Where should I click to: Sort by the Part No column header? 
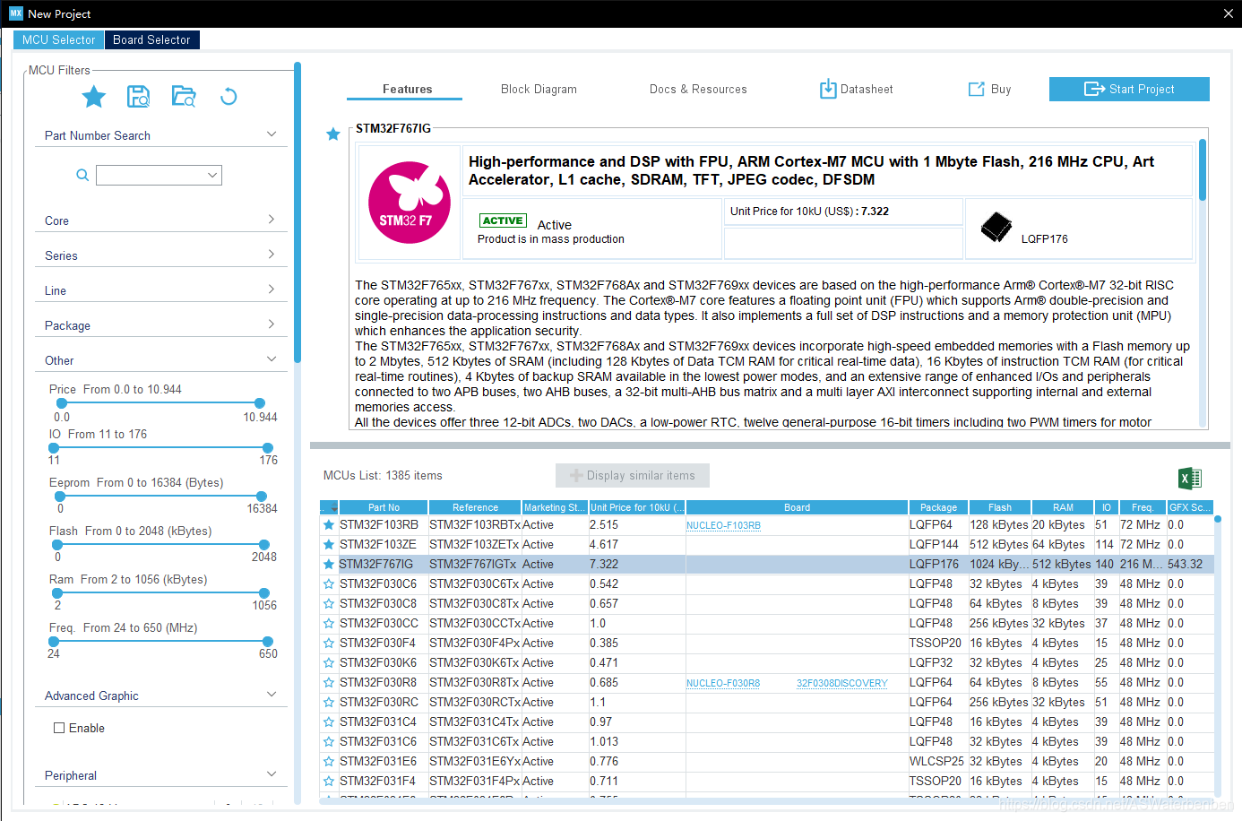coord(384,507)
